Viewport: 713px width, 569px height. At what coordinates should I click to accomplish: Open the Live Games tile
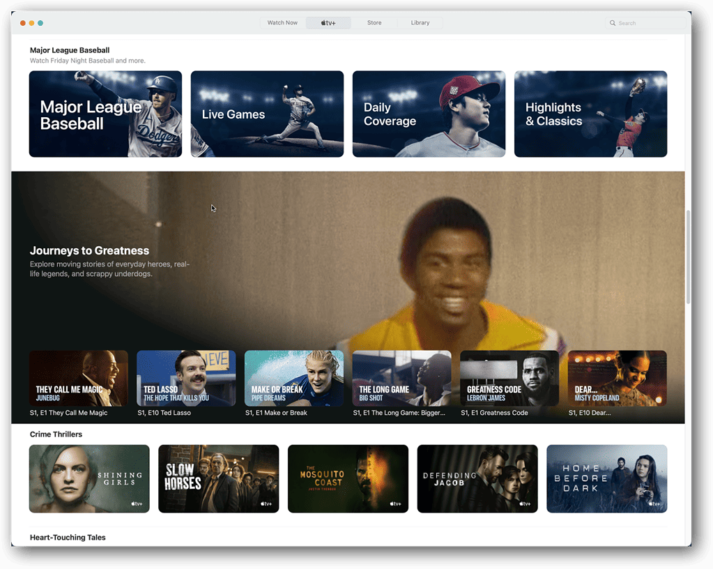[x=267, y=114]
